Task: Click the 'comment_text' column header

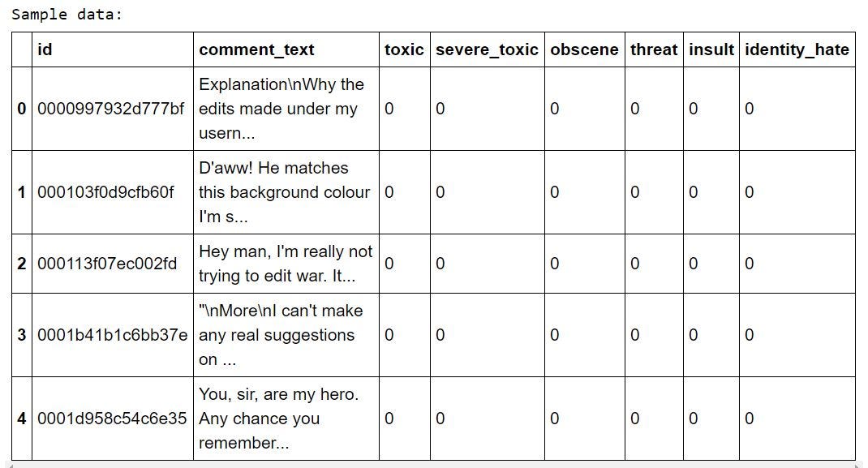Action: coord(256,49)
